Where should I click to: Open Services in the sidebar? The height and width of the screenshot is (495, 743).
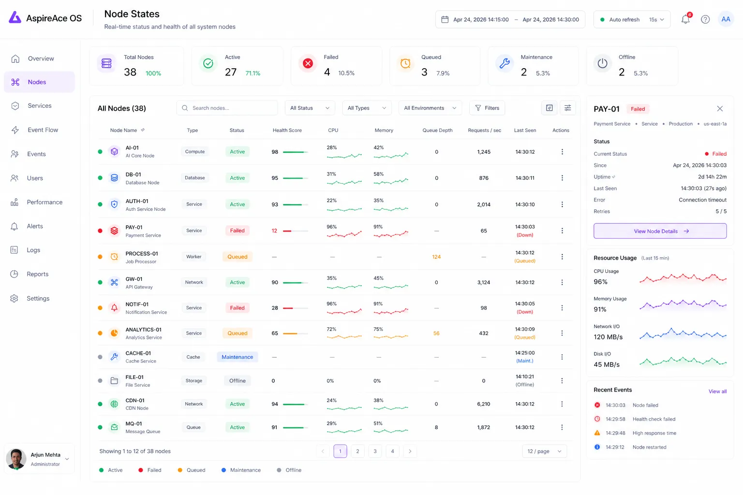(40, 106)
